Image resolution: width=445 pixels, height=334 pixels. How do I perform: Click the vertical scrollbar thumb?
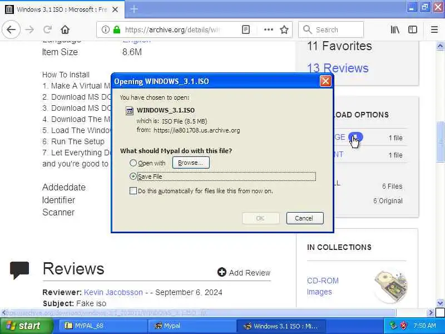click(x=440, y=142)
